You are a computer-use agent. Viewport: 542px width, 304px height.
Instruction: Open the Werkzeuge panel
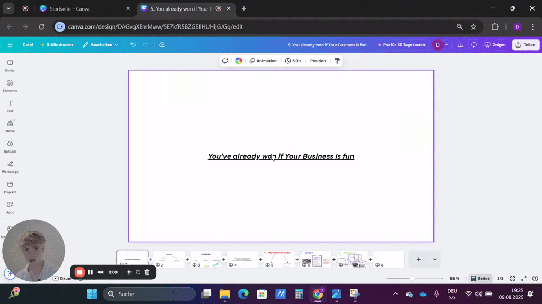[x=10, y=167]
